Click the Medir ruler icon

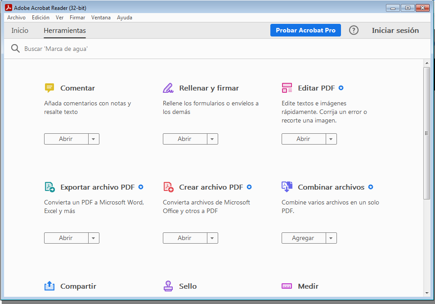[287, 286]
